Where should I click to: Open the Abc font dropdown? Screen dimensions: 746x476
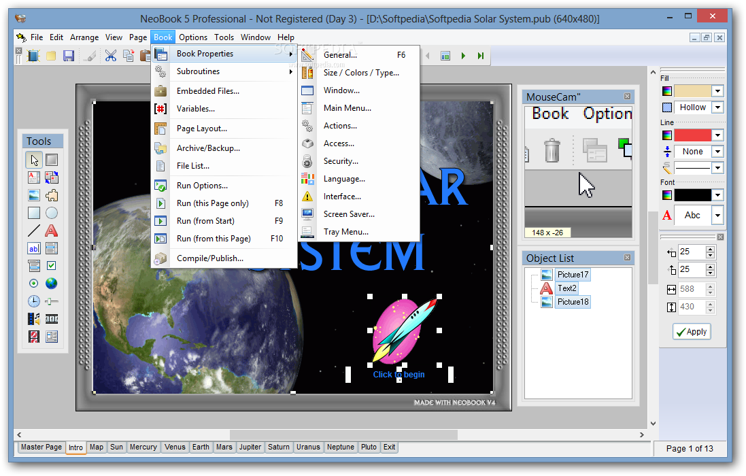pos(717,216)
